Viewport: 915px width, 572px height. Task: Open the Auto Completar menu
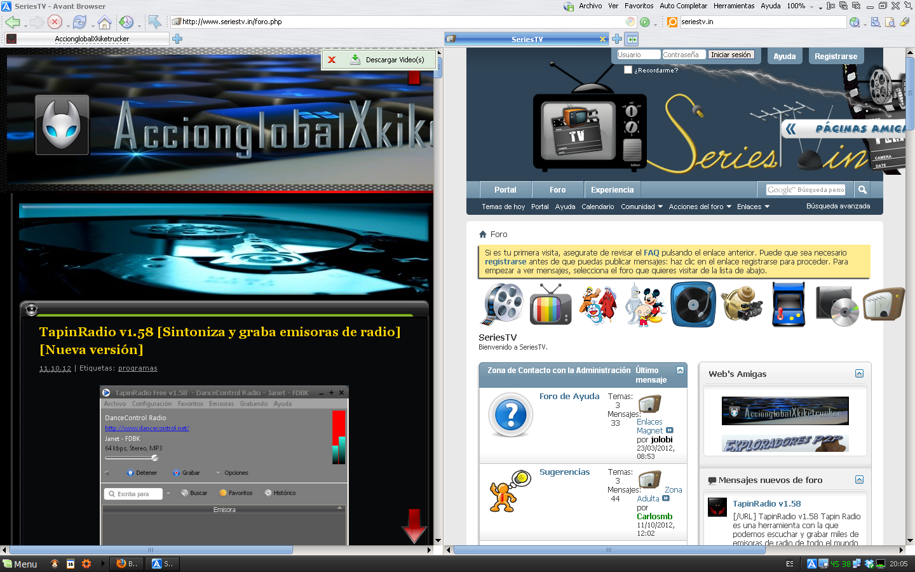click(683, 6)
